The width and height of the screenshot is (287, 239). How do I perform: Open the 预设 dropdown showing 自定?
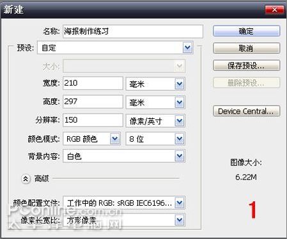coord(115,48)
